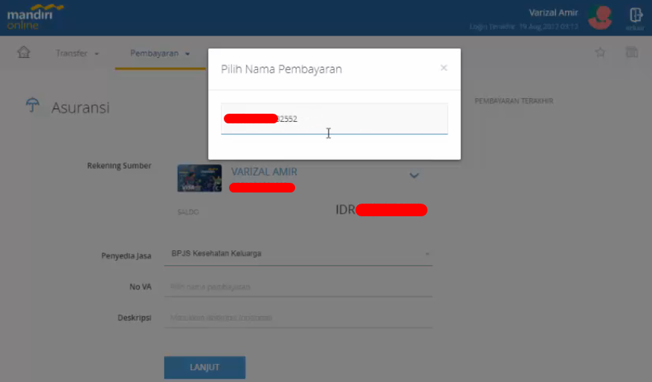
Task: Click the Asuransi page title
Action: [81, 108]
